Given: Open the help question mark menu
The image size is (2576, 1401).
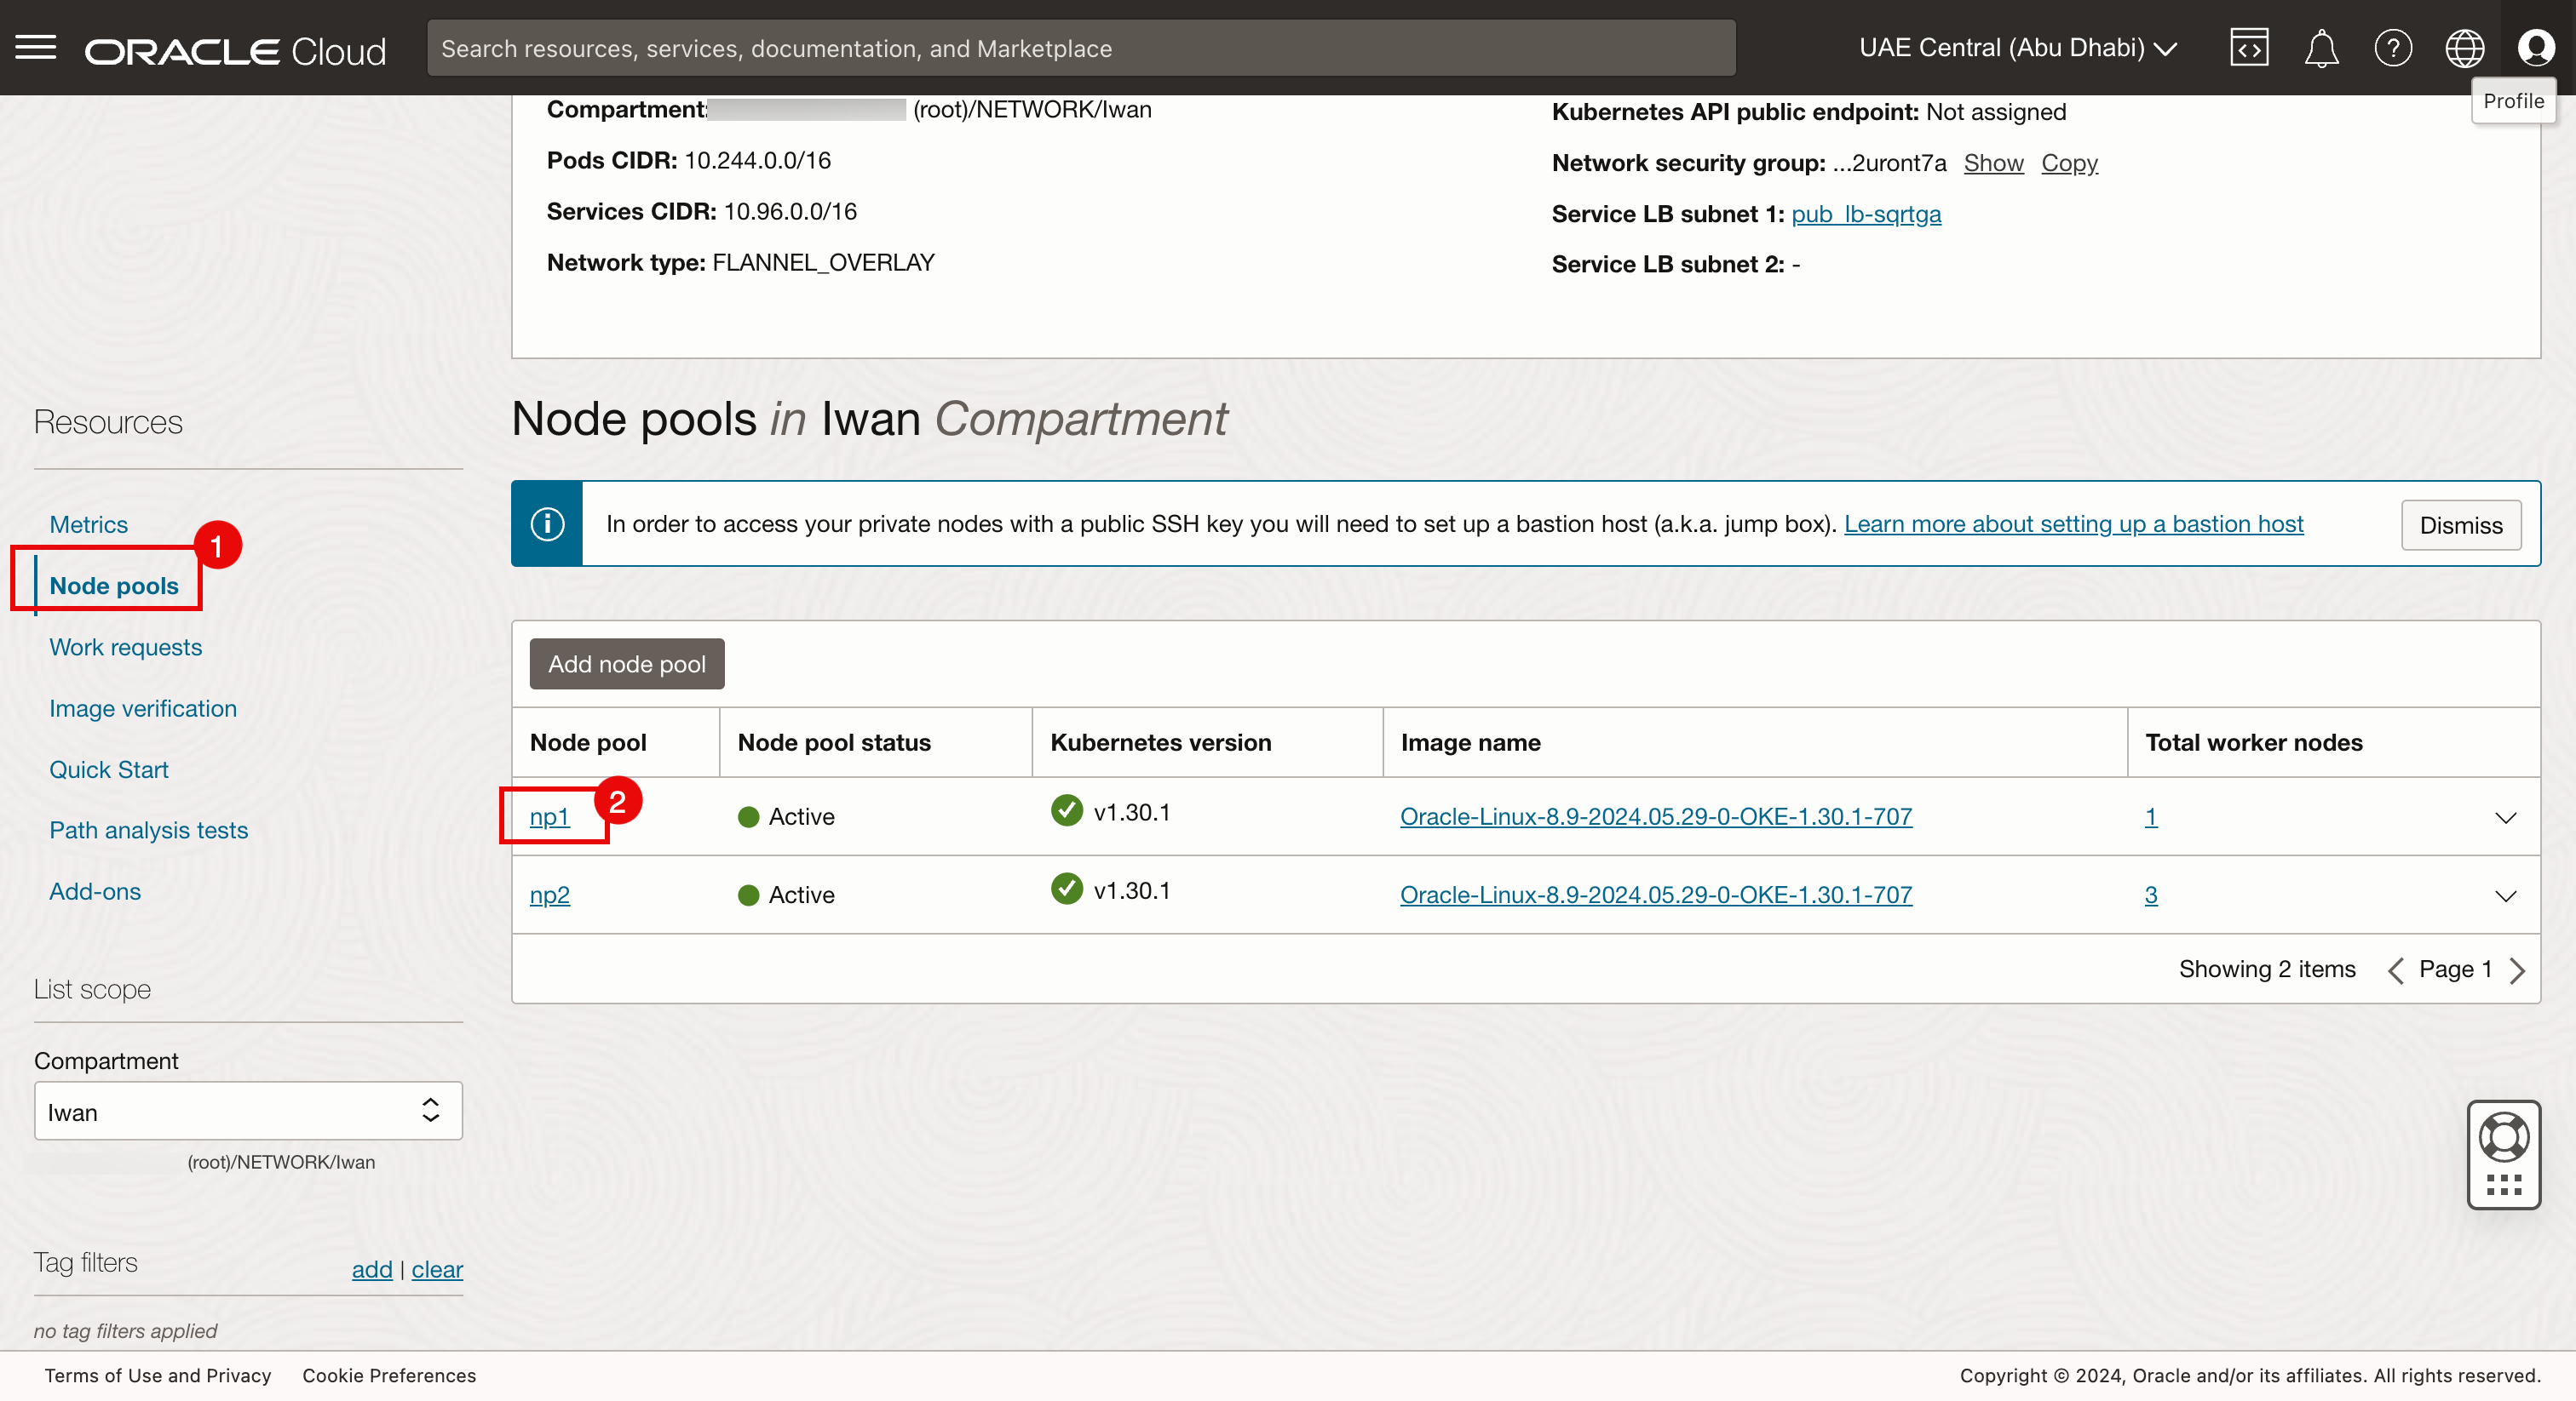Looking at the screenshot, I should pyautogui.click(x=2392, y=48).
